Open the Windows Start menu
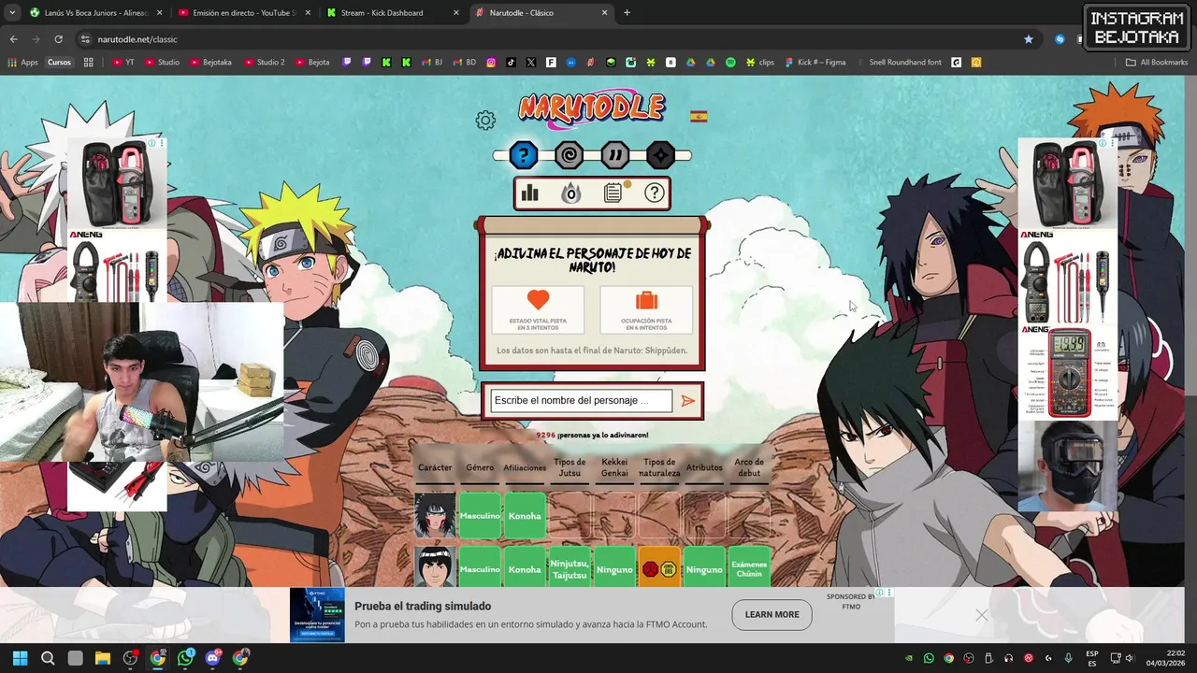Image resolution: width=1197 pixels, height=673 pixels. [20, 658]
